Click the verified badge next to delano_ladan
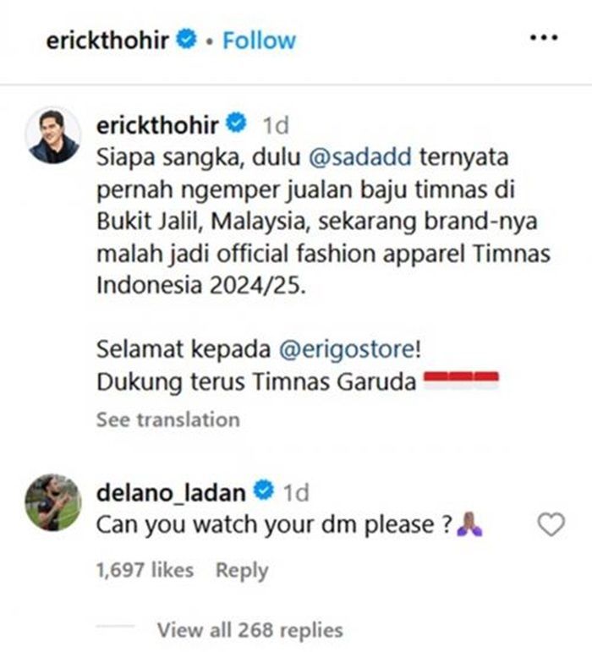 [264, 490]
